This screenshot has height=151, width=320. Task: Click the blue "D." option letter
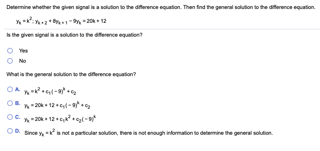(18, 131)
